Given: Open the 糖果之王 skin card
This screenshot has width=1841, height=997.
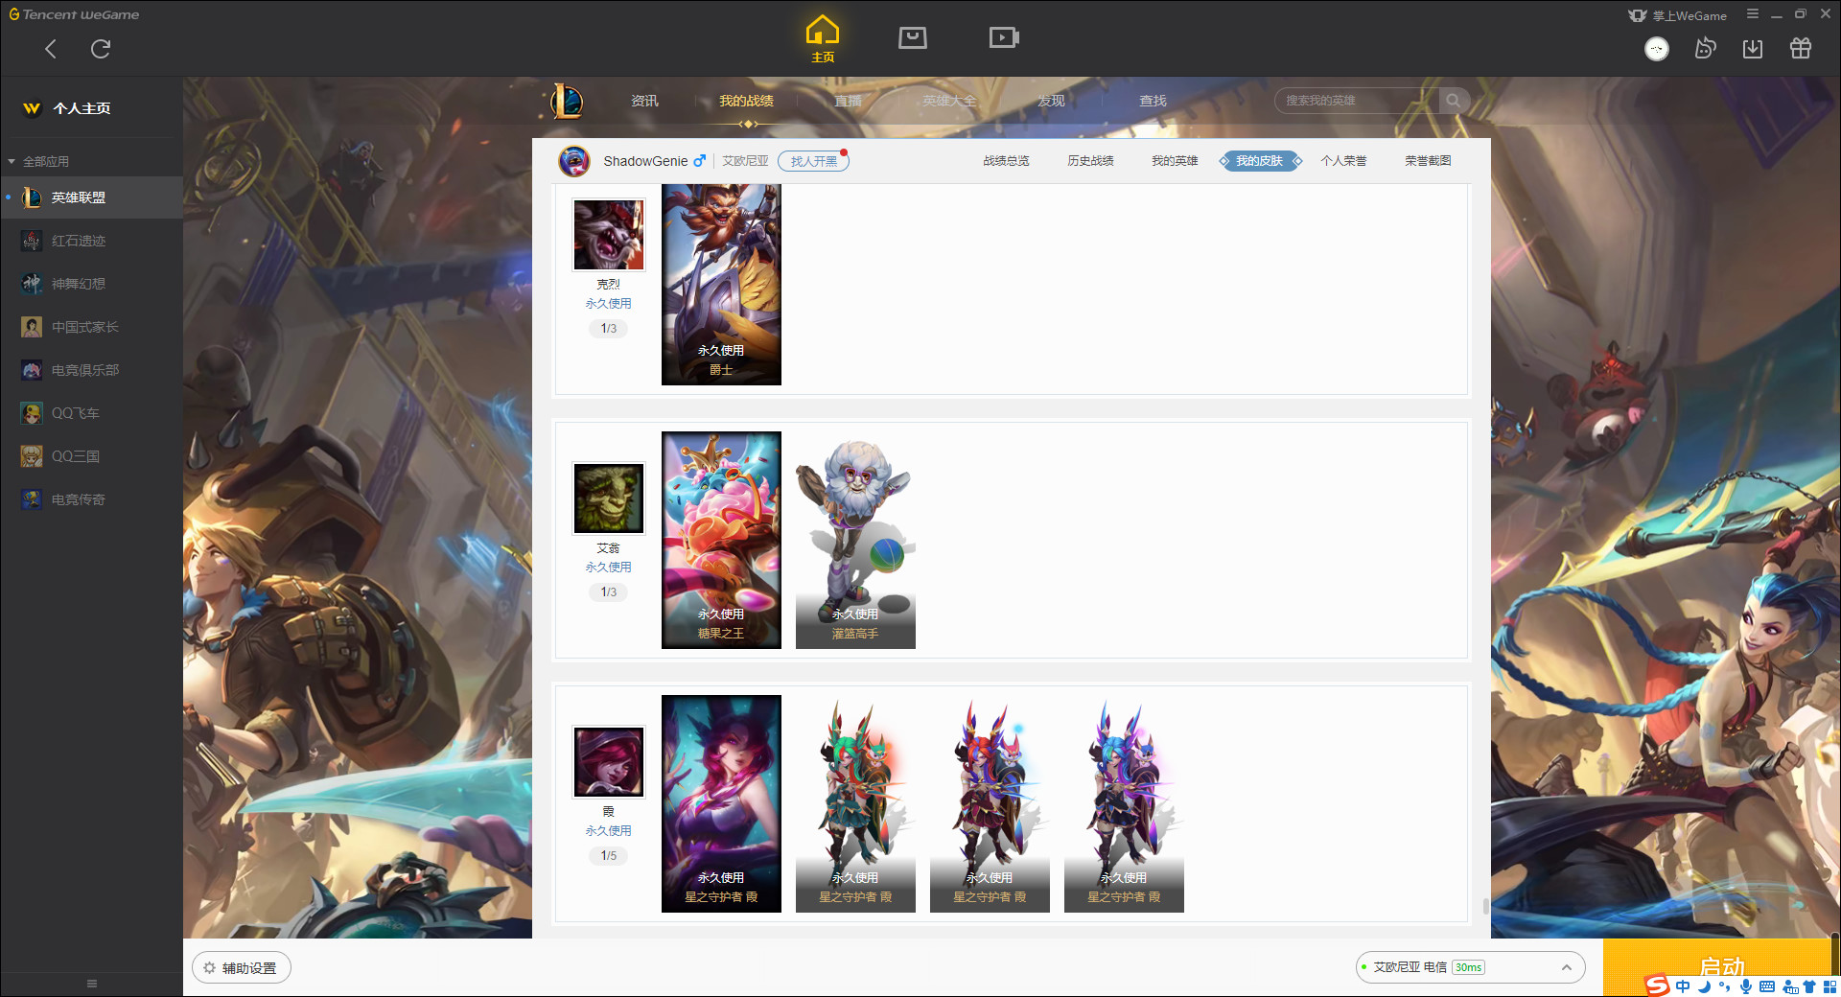Looking at the screenshot, I should tap(721, 540).
